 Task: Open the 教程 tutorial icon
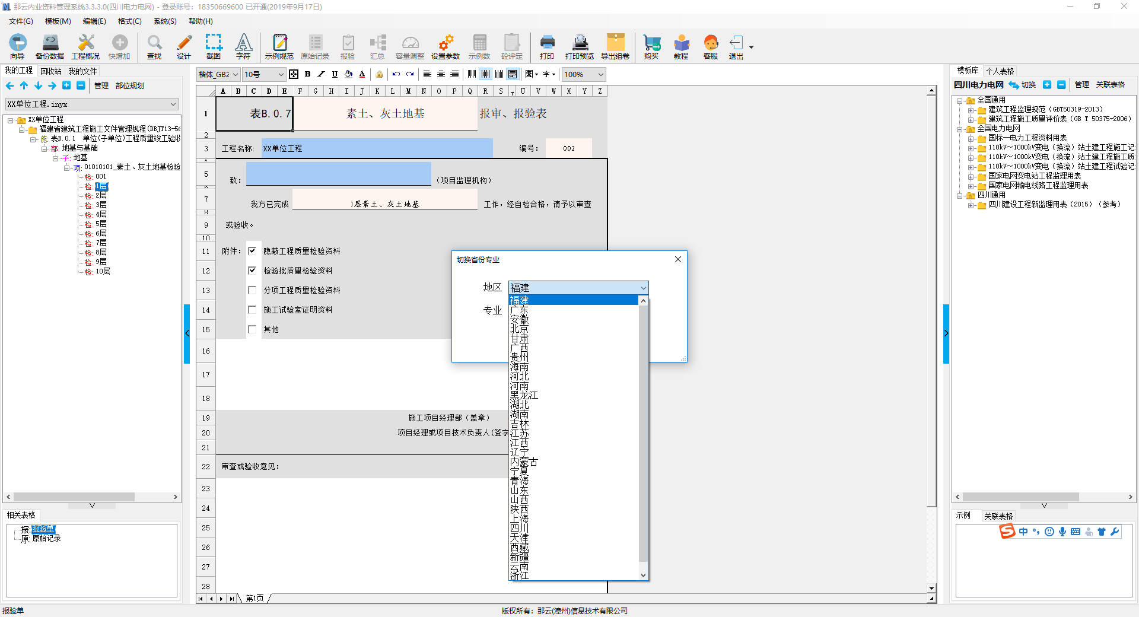click(x=681, y=47)
